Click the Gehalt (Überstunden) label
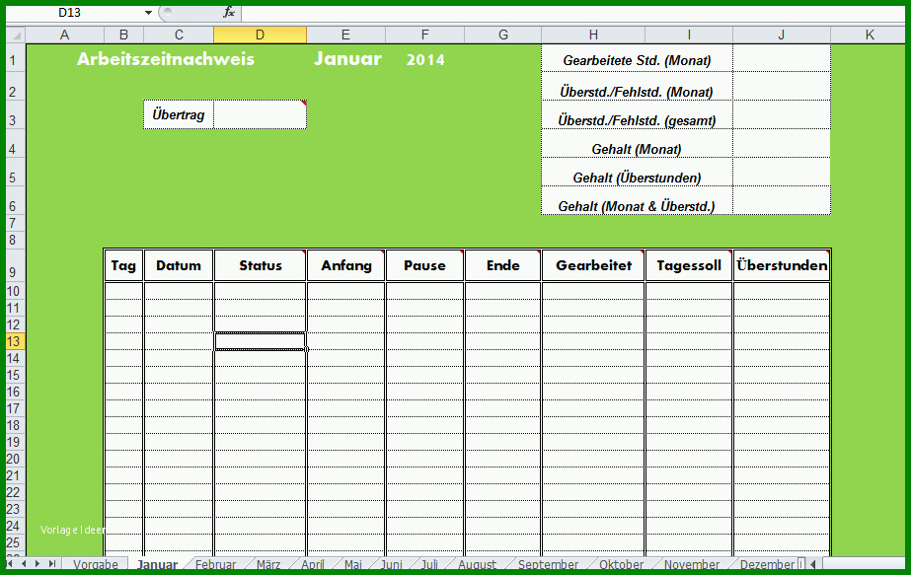 [637, 178]
